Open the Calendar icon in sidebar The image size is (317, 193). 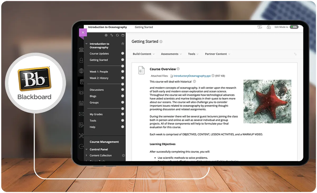click(x=81, y=103)
